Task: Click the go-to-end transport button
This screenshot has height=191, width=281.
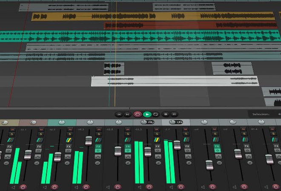Action: click(x=127, y=114)
